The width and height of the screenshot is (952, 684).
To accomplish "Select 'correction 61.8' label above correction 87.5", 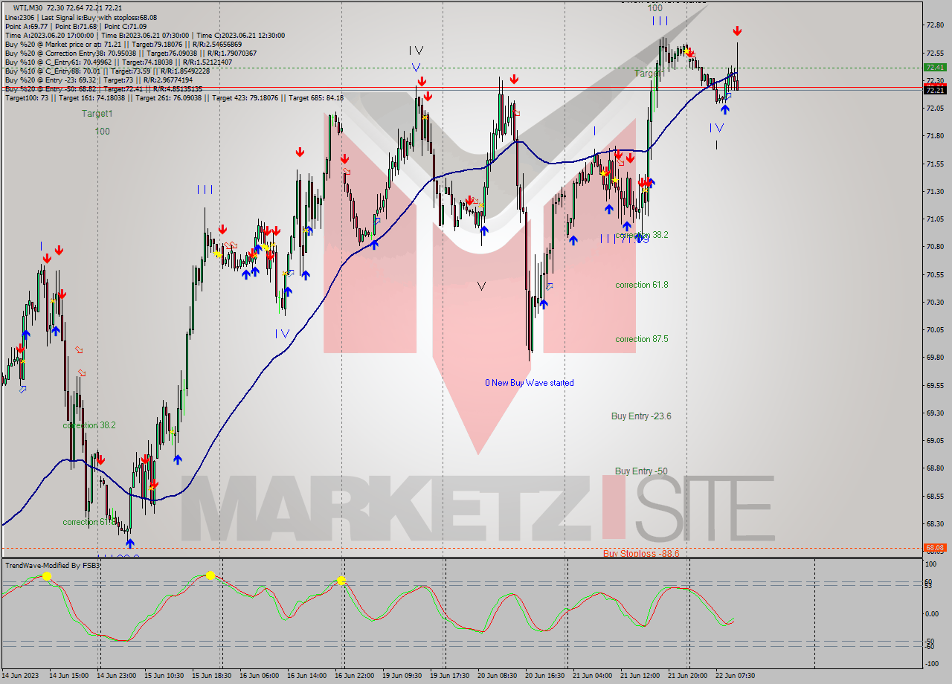I will (642, 285).
